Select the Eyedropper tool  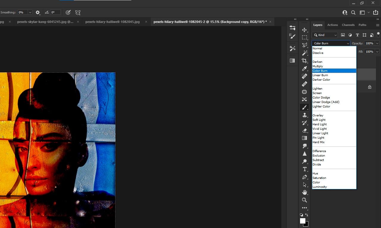(305, 68)
